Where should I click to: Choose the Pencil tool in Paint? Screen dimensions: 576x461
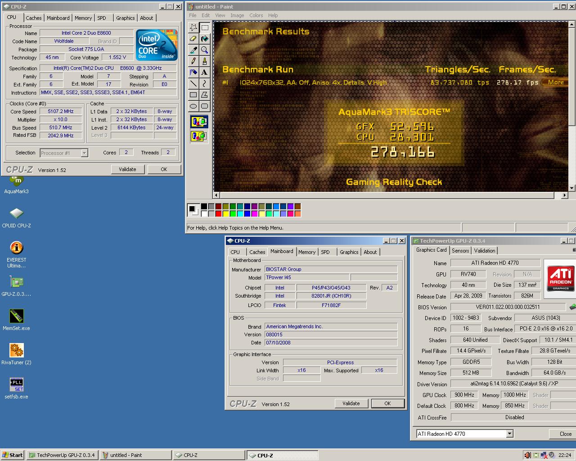click(193, 61)
